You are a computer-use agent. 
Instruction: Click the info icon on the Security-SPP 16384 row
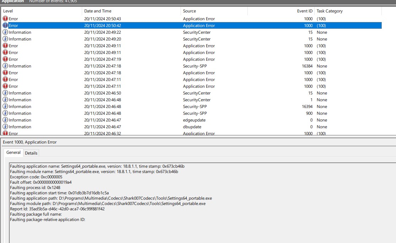[5, 66]
